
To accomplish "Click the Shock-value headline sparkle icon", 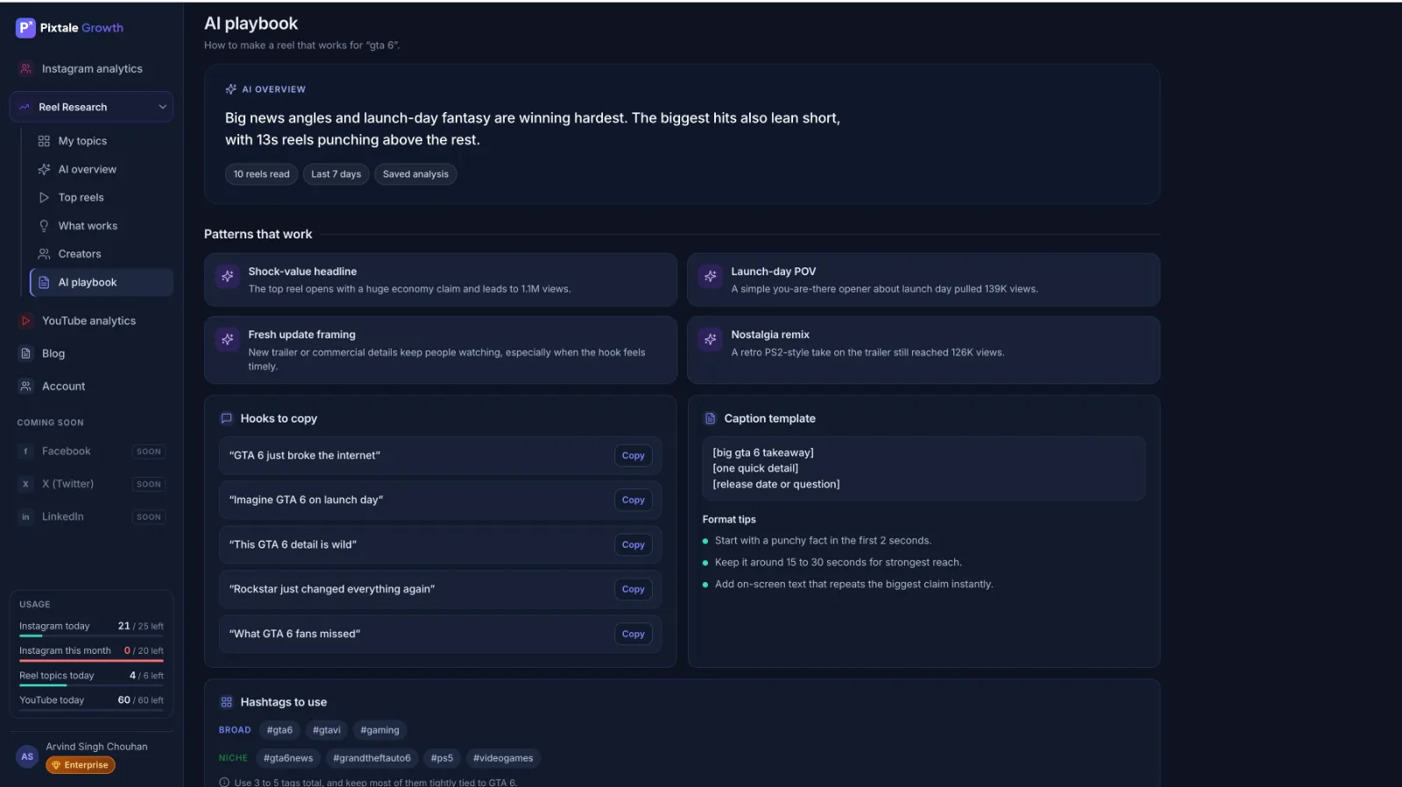I will [228, 277].
